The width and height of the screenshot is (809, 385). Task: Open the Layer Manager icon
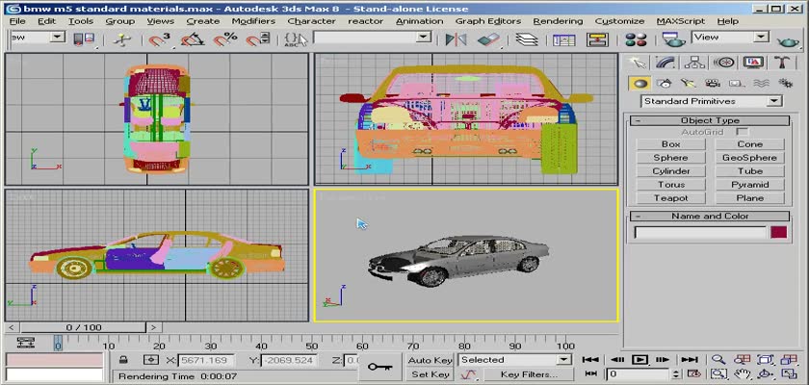coord(526,39)
